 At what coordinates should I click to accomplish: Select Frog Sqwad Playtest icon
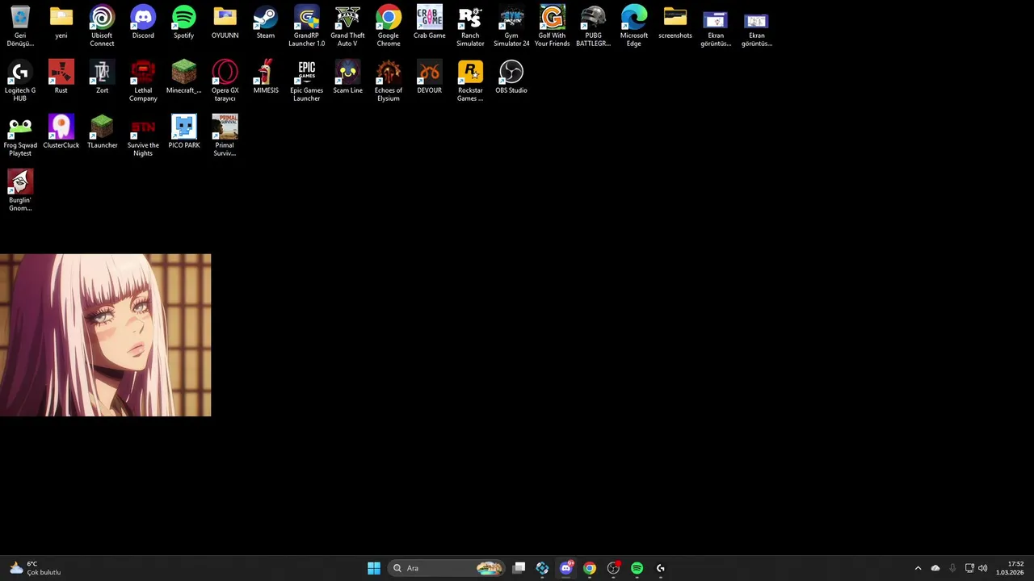point(20,136)
